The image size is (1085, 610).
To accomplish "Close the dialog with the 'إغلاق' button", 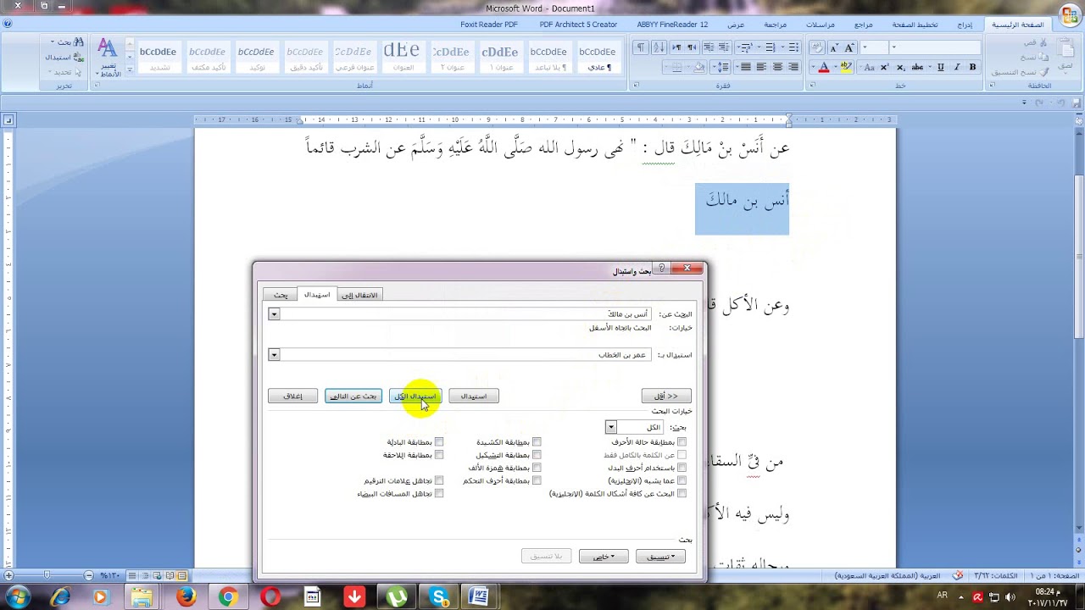I will coord(293,396).
